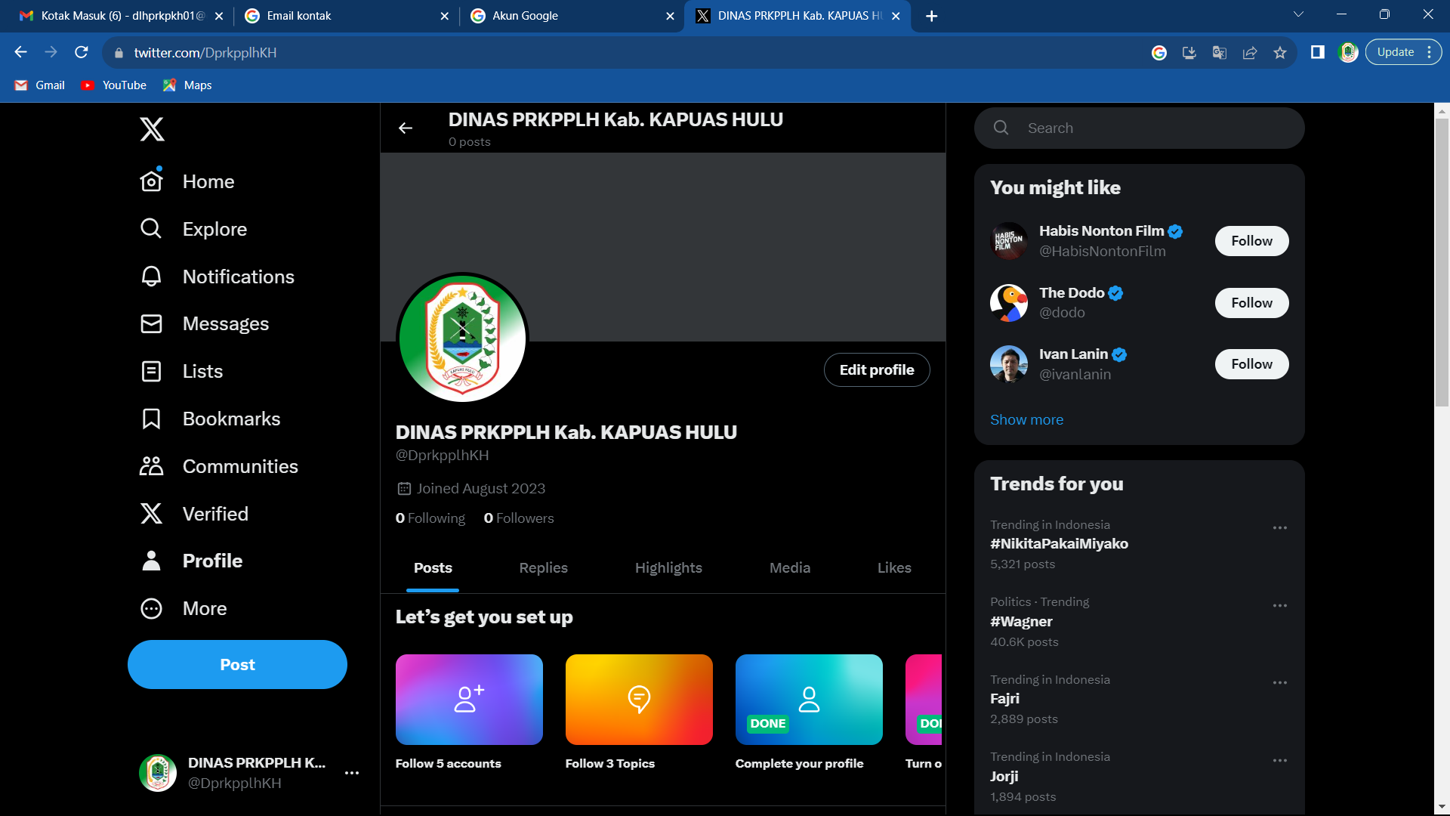
Task: Open options for Jorji trend
Action: (x=1280, y=761)
